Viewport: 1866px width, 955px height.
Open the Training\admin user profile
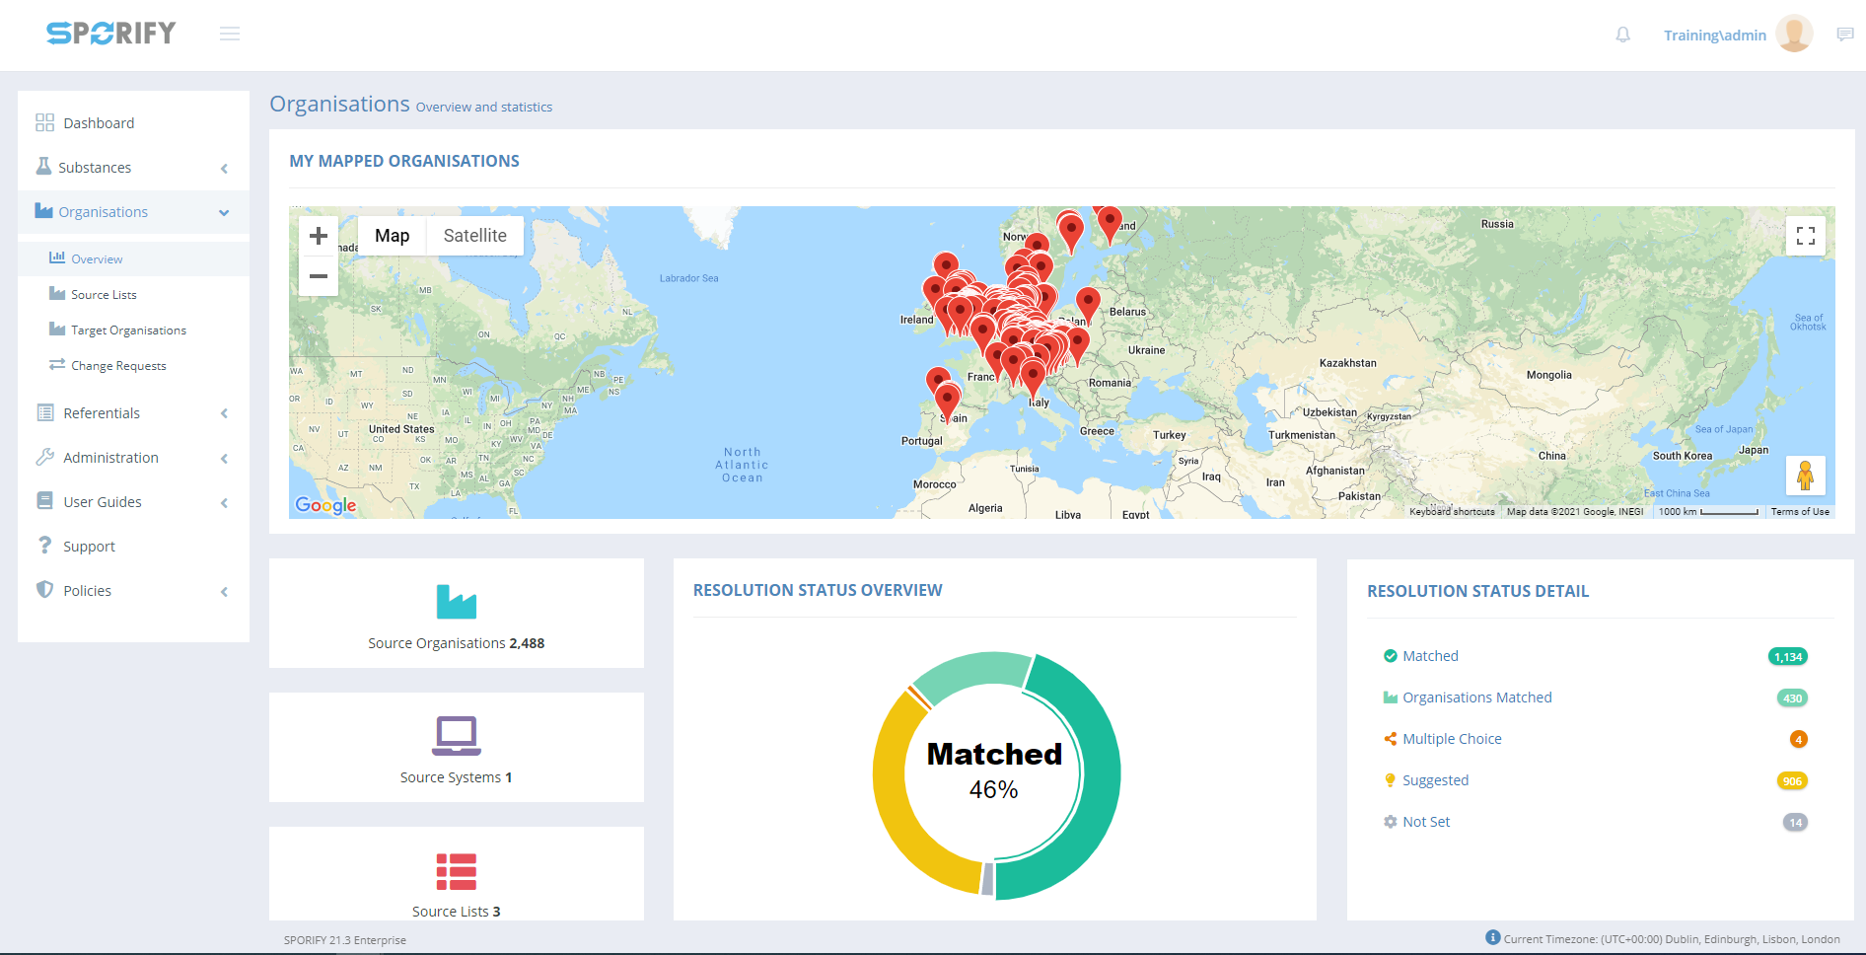[1714, 36]
